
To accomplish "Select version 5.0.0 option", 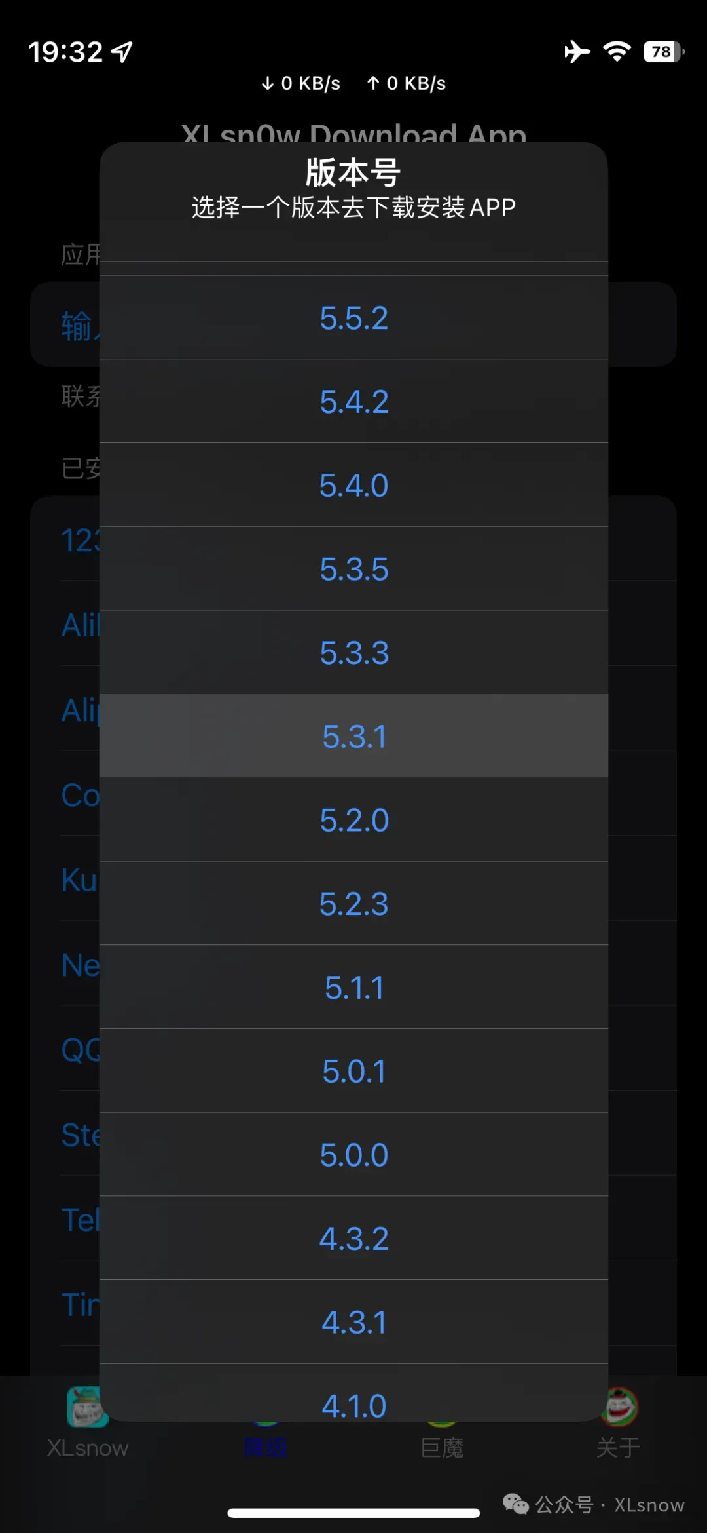I will point(353,1155).
